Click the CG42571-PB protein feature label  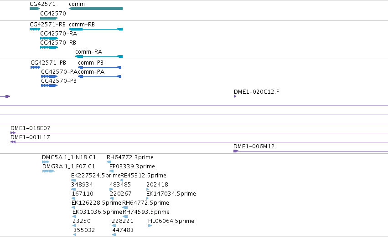(48, 63)
